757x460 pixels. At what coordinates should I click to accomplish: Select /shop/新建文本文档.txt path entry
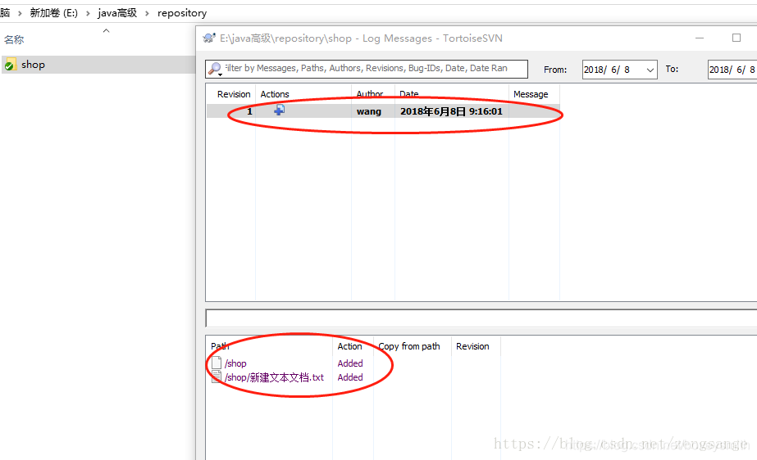(274, 377)
